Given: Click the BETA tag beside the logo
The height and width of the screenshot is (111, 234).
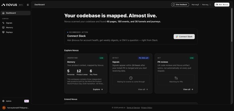Looking at the screenshot, I should [21, 5].
